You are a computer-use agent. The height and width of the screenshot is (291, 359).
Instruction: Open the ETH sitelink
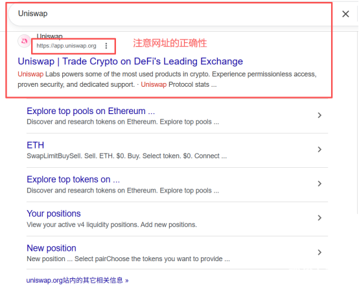[35, 145]
